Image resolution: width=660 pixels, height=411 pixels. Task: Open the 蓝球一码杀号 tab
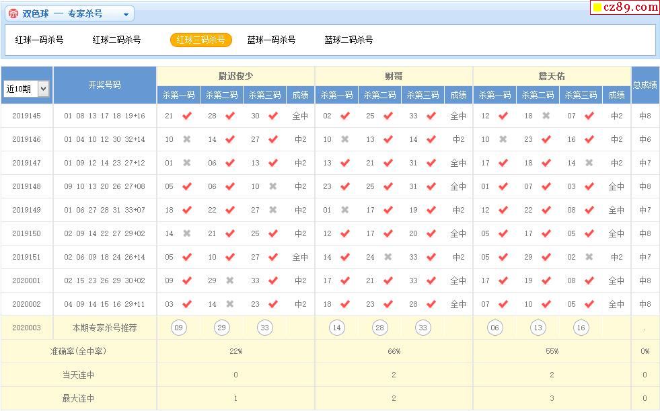[271, 40]
